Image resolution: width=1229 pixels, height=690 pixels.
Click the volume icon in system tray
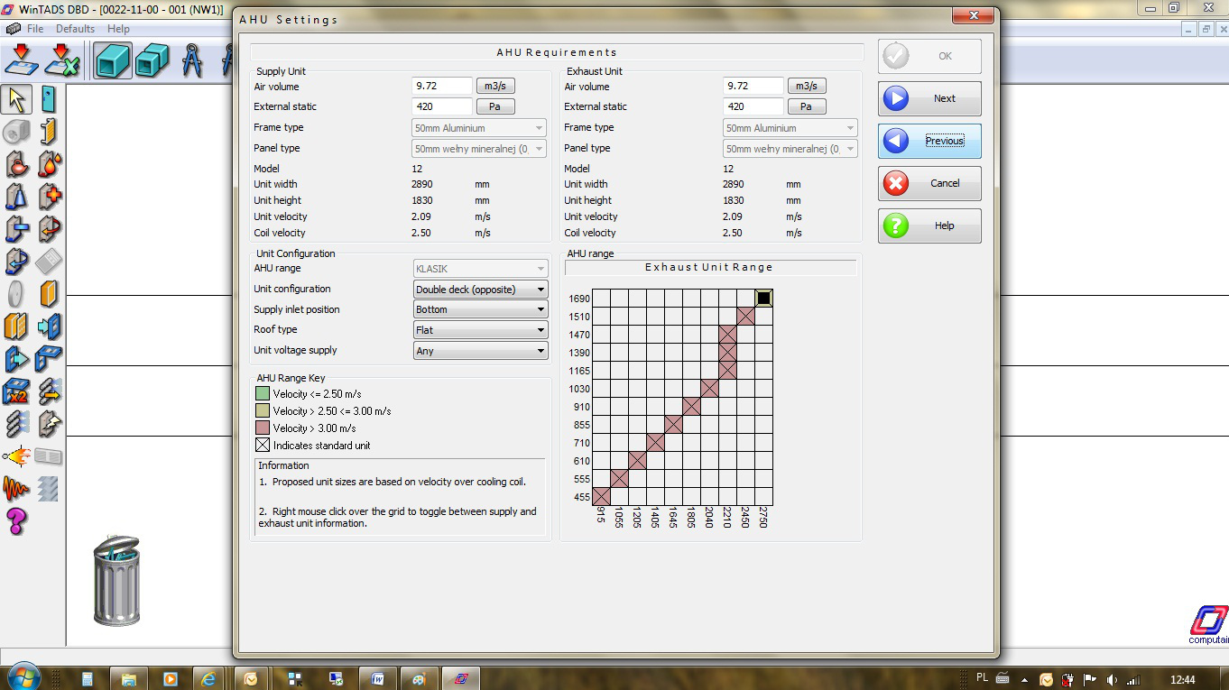[1112, 679]
